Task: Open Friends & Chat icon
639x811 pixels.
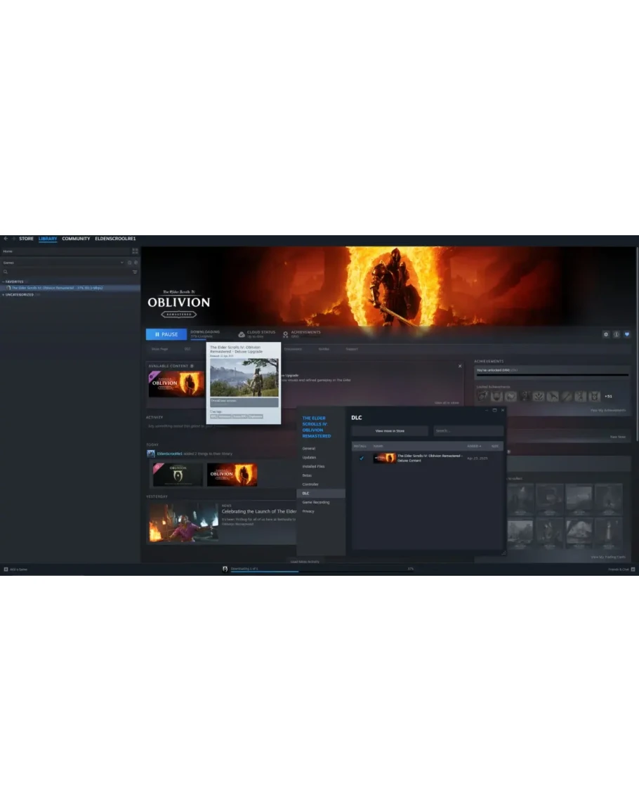Action: click(633, 569)
